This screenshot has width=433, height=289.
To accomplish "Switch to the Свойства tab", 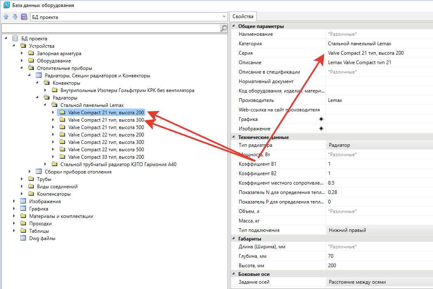I will pos(243,16).
